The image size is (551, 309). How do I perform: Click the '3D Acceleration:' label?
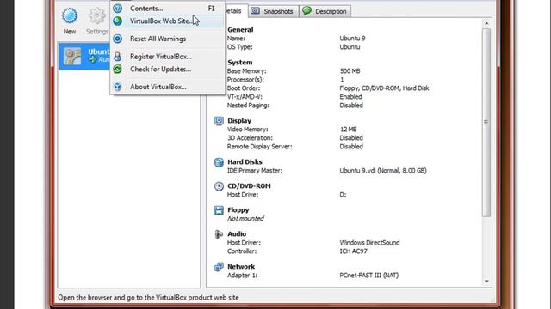click(250, 138)
